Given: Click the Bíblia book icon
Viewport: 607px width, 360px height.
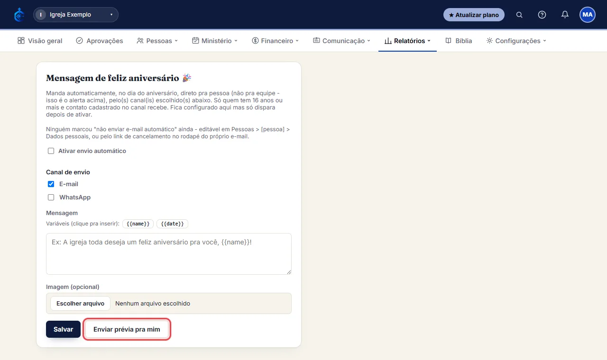Looking at the screenshot, I should tap(448, 41).
